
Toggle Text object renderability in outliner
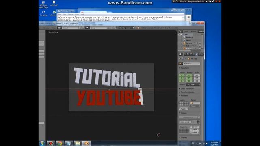[x=200, y=46]
